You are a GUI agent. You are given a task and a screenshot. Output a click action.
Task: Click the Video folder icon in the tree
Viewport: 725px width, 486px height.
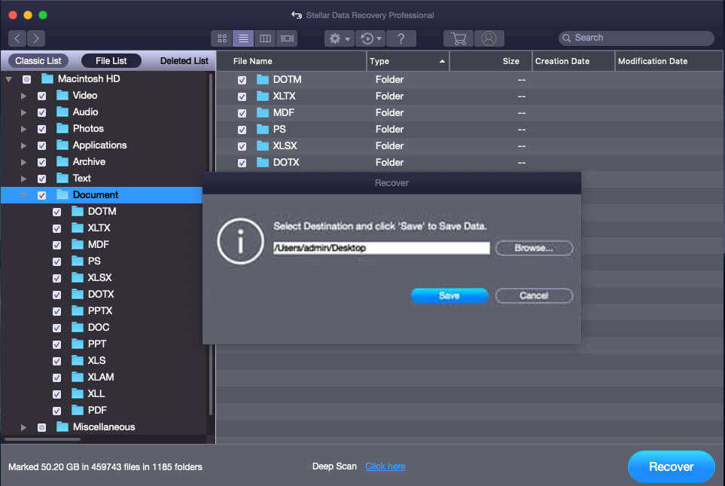pyautogui.click(x=62, y=96)
